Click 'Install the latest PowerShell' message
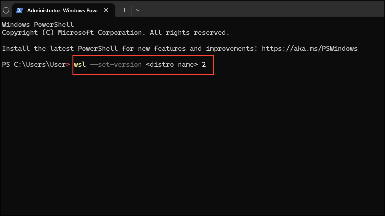This screenshot has height=216, width=385. click(60, 48)
